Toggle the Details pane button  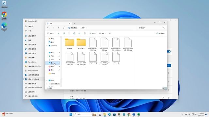tap(160, 33)
